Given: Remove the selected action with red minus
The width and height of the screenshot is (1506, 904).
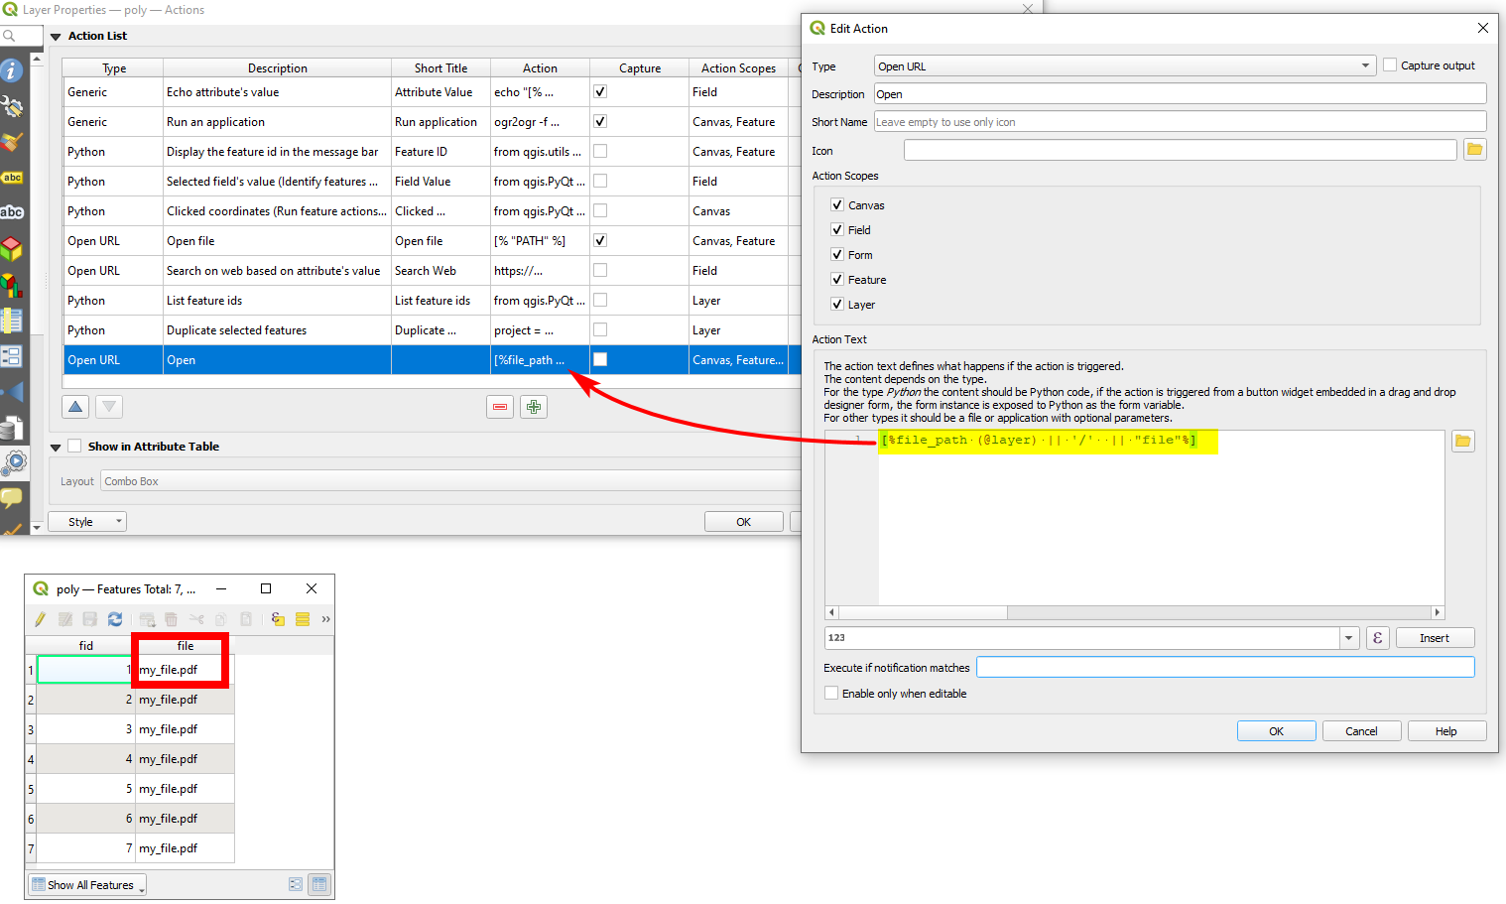Looking at the screenshot, I should (500, 407).
